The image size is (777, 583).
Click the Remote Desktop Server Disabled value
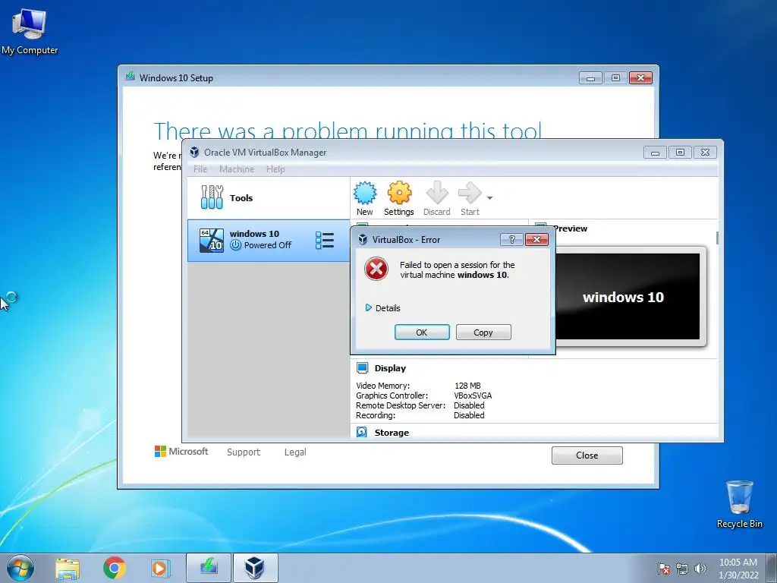pyautogui.click(x=469, y=405)
